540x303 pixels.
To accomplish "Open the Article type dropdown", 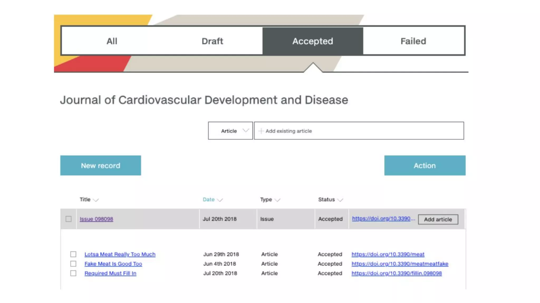I will click(230, 131).
